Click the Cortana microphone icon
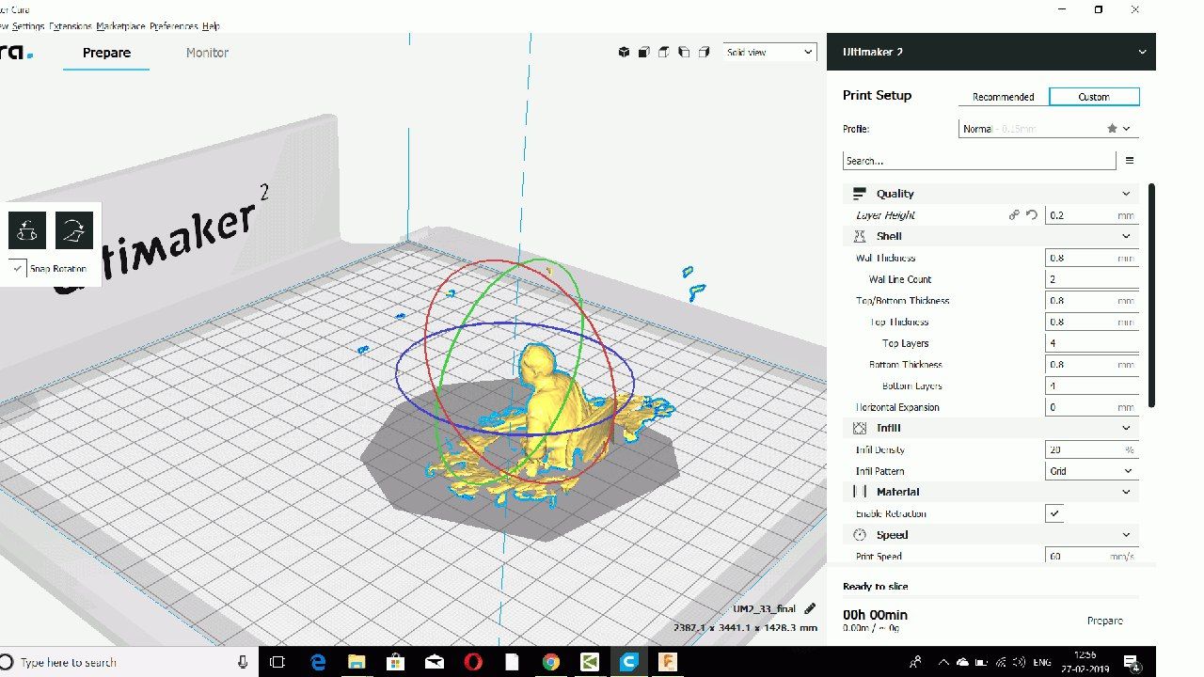The image size is (1204, 677). pos(243,662)
